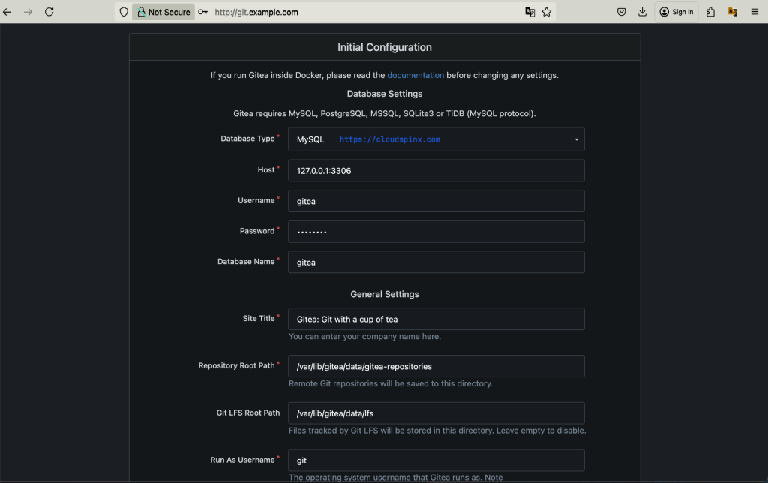Open the Firefox hamburger application menu
Viewport: 768px width, 483px height.
(x=754, y=11)
